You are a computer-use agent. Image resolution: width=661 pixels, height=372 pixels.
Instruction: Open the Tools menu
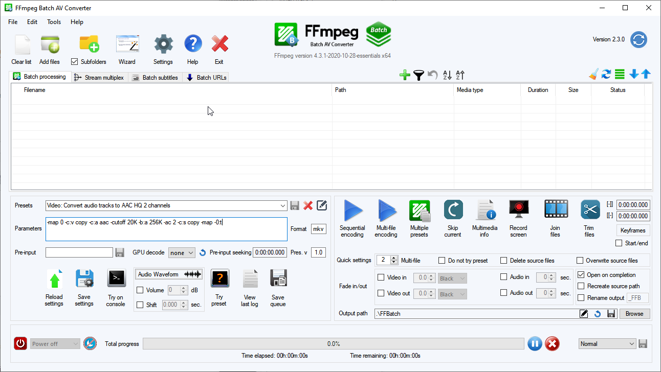(x=54, y=22)
